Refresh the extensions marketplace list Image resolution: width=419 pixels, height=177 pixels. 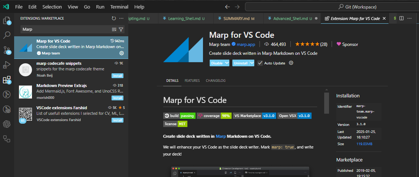[114, 18]
